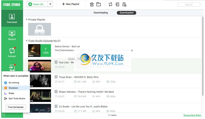Click the video type icon beside Troye Sivan
Viewport: 205px width, 119px height.
click(x=56, y=77)
